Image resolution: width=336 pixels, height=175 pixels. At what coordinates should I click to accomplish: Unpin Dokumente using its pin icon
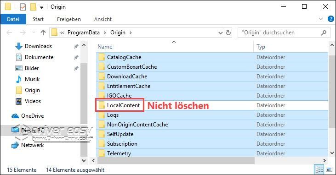pyautogui.click(x=76, y=57)
